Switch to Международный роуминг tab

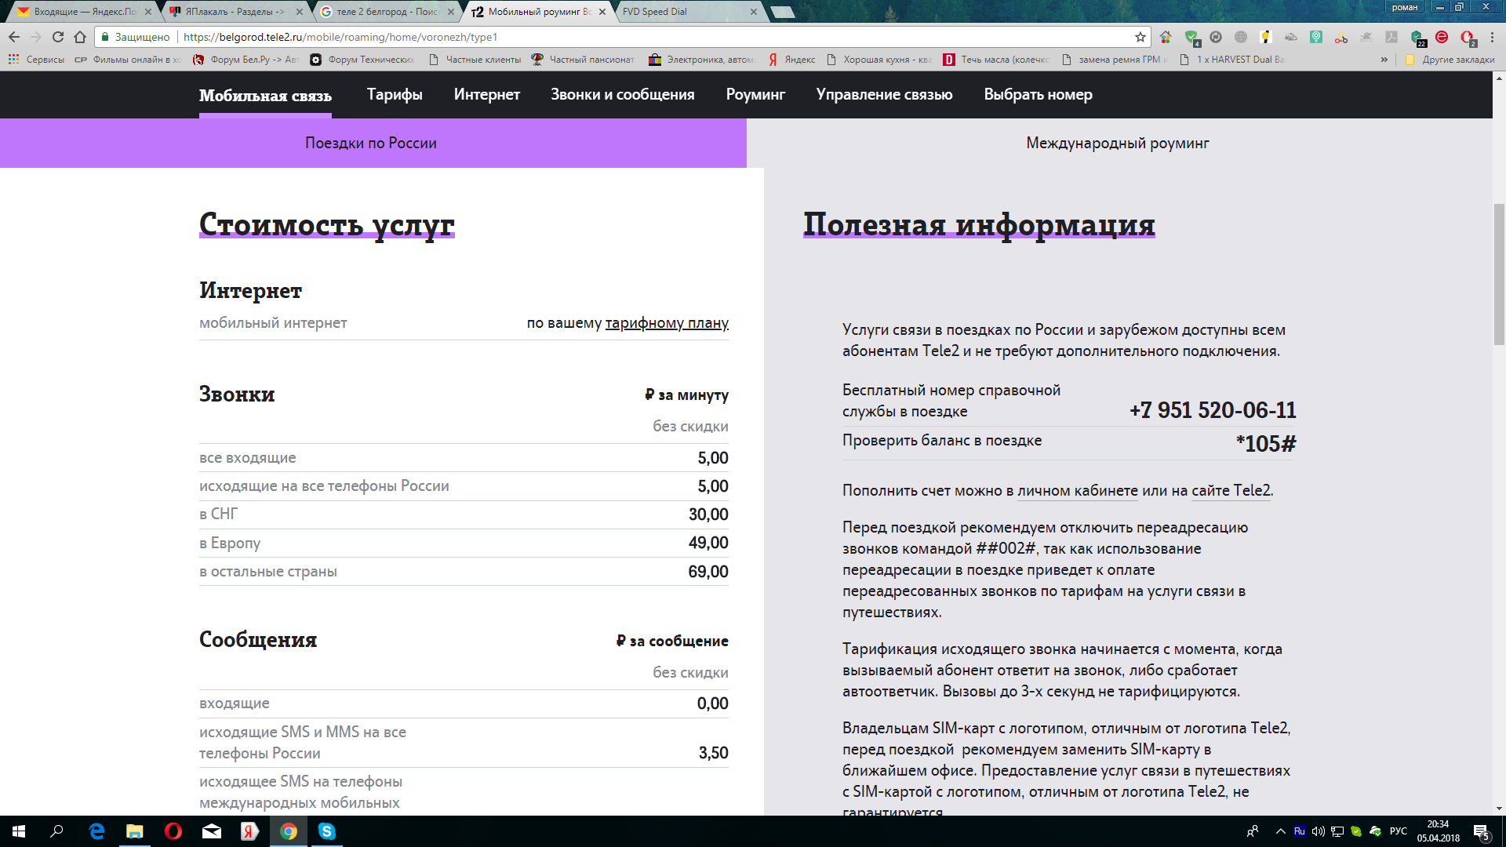[x=1118, y=143]
